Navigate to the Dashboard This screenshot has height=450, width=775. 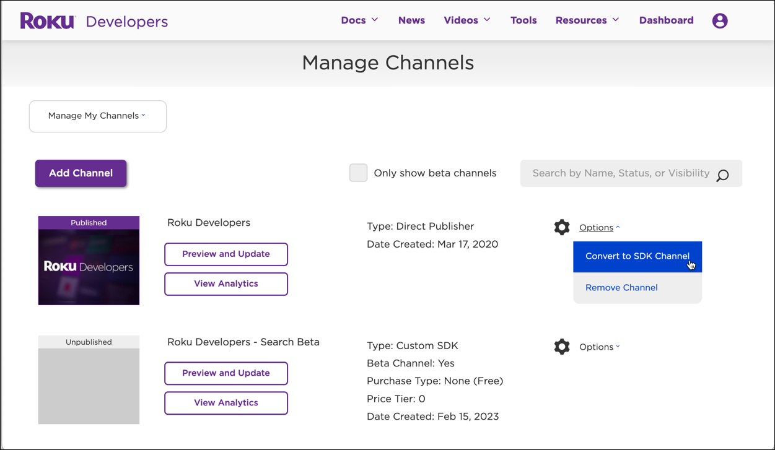point(666,20)
